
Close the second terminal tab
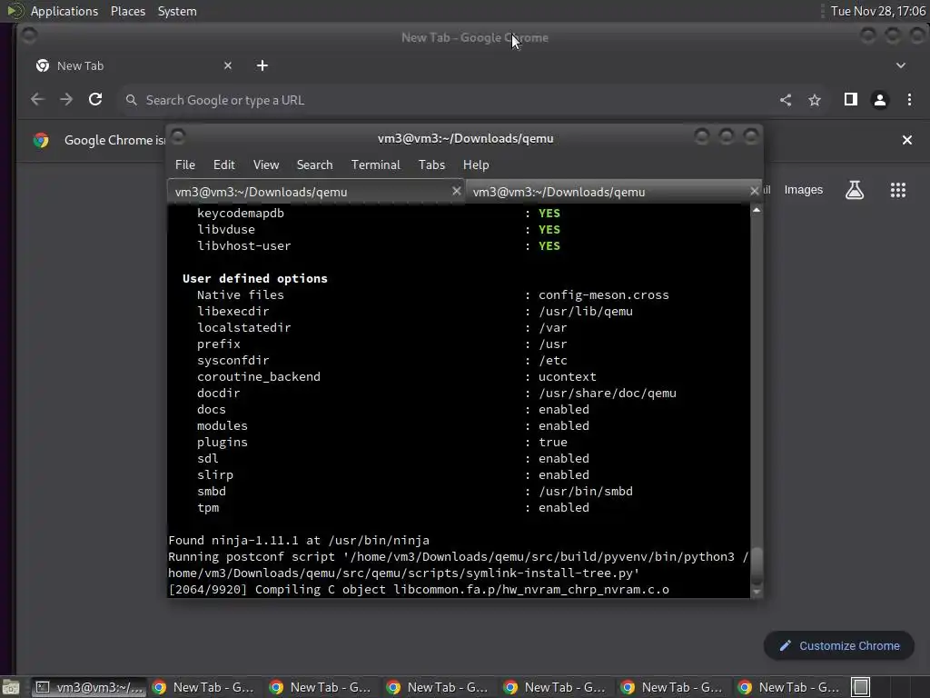pos(755,191)
